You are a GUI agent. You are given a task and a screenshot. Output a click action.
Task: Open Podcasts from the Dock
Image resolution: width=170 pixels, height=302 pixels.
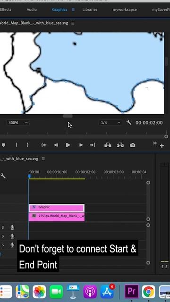tap(90, 292)
